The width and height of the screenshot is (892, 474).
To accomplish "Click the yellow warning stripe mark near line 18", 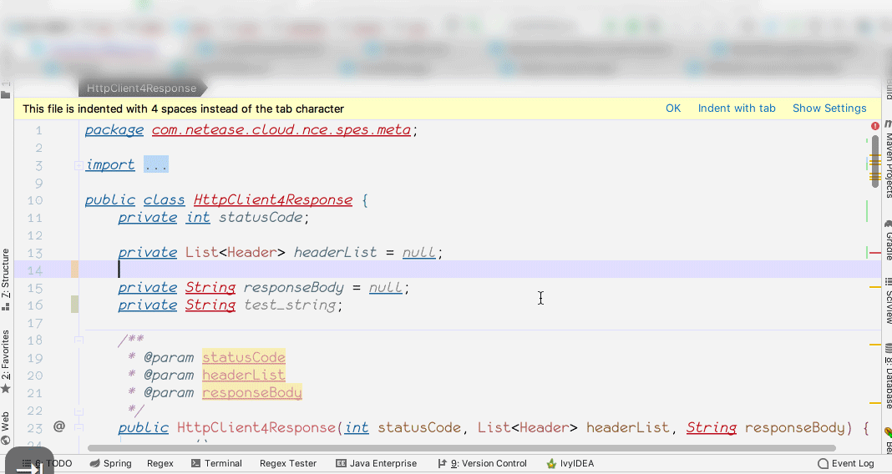I will click(875, 345).
